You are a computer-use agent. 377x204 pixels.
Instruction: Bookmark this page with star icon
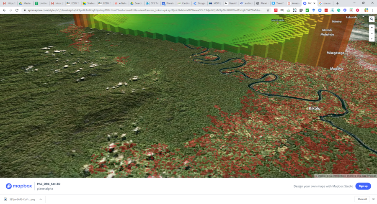point(268,10)
